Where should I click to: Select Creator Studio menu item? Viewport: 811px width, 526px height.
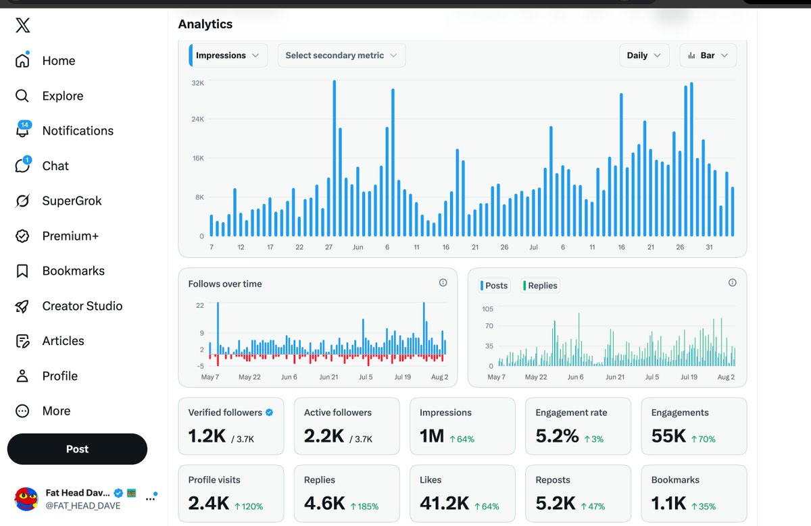[82, 306]
